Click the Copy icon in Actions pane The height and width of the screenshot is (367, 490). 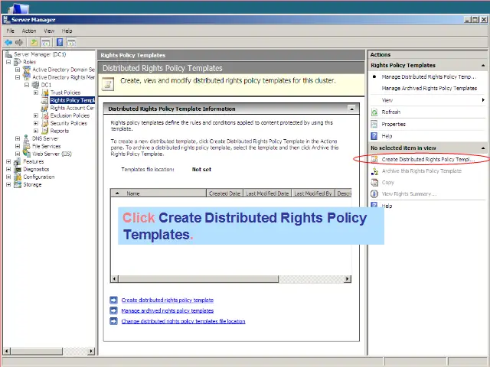pos(374,183)
